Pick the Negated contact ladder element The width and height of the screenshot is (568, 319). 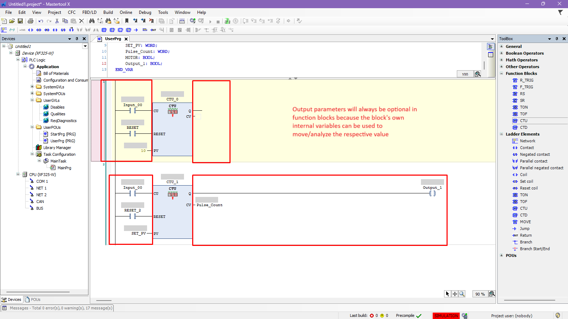click(x=535, y=154)
